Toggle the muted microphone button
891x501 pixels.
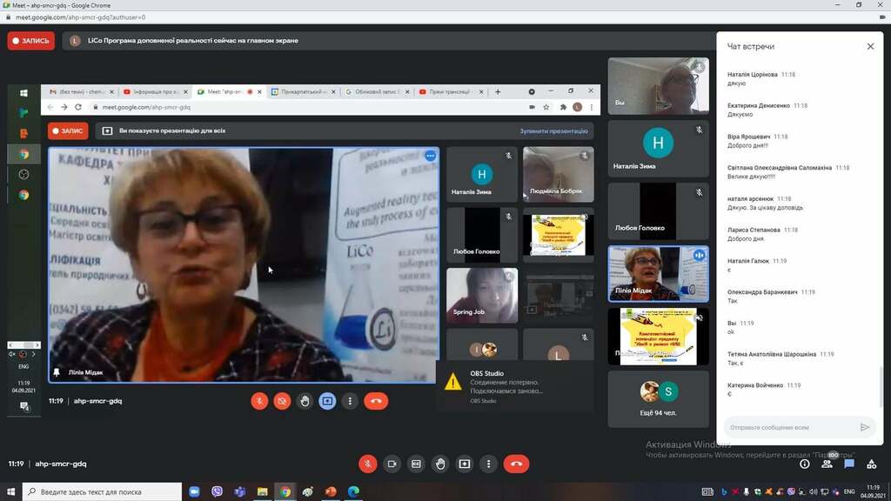(x=368, y=464)
